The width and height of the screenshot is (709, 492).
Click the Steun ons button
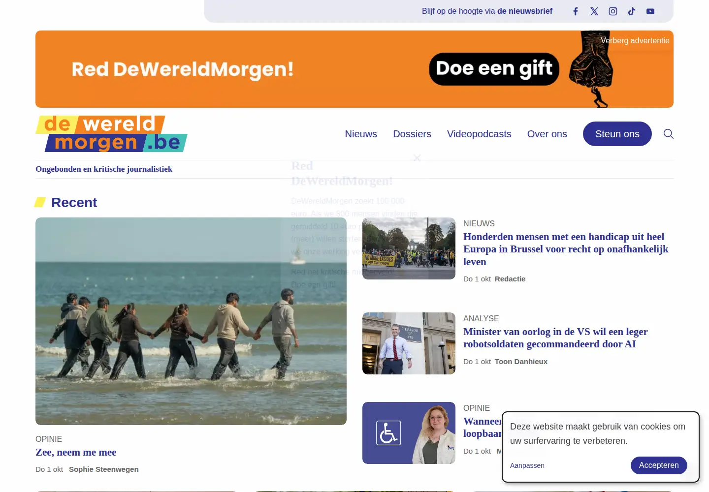tap(617, 134)
